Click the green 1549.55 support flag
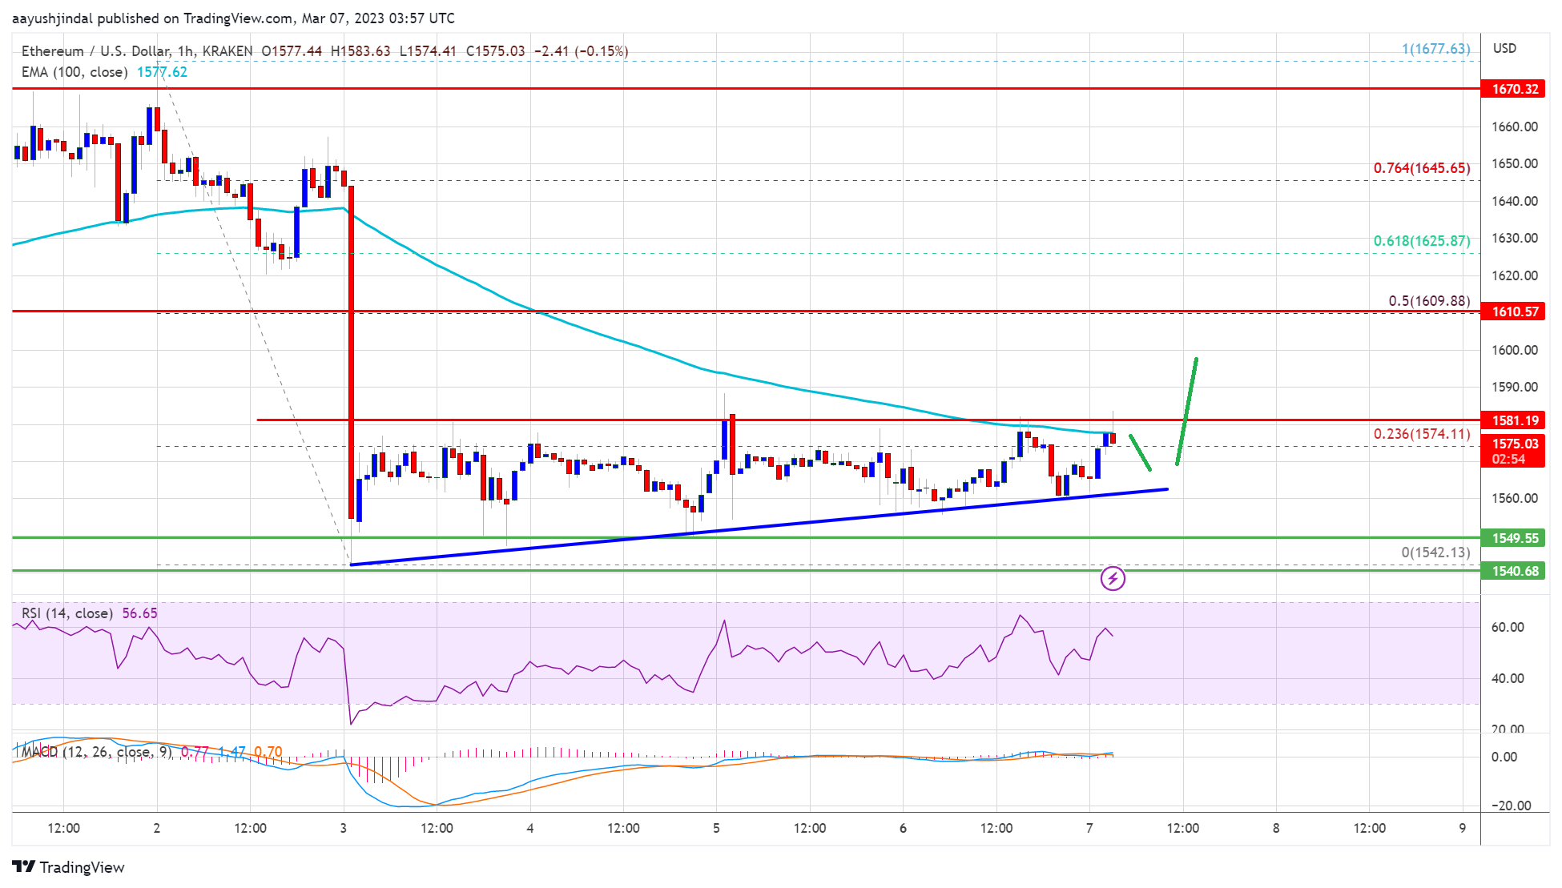Image resolution: width=1562 pixels, height=888 pixels. (x=1516, y=538)
